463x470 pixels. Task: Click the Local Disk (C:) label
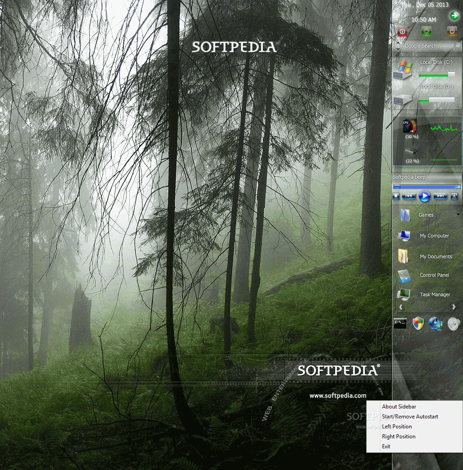pyautogui.click(x=436, y=62)
